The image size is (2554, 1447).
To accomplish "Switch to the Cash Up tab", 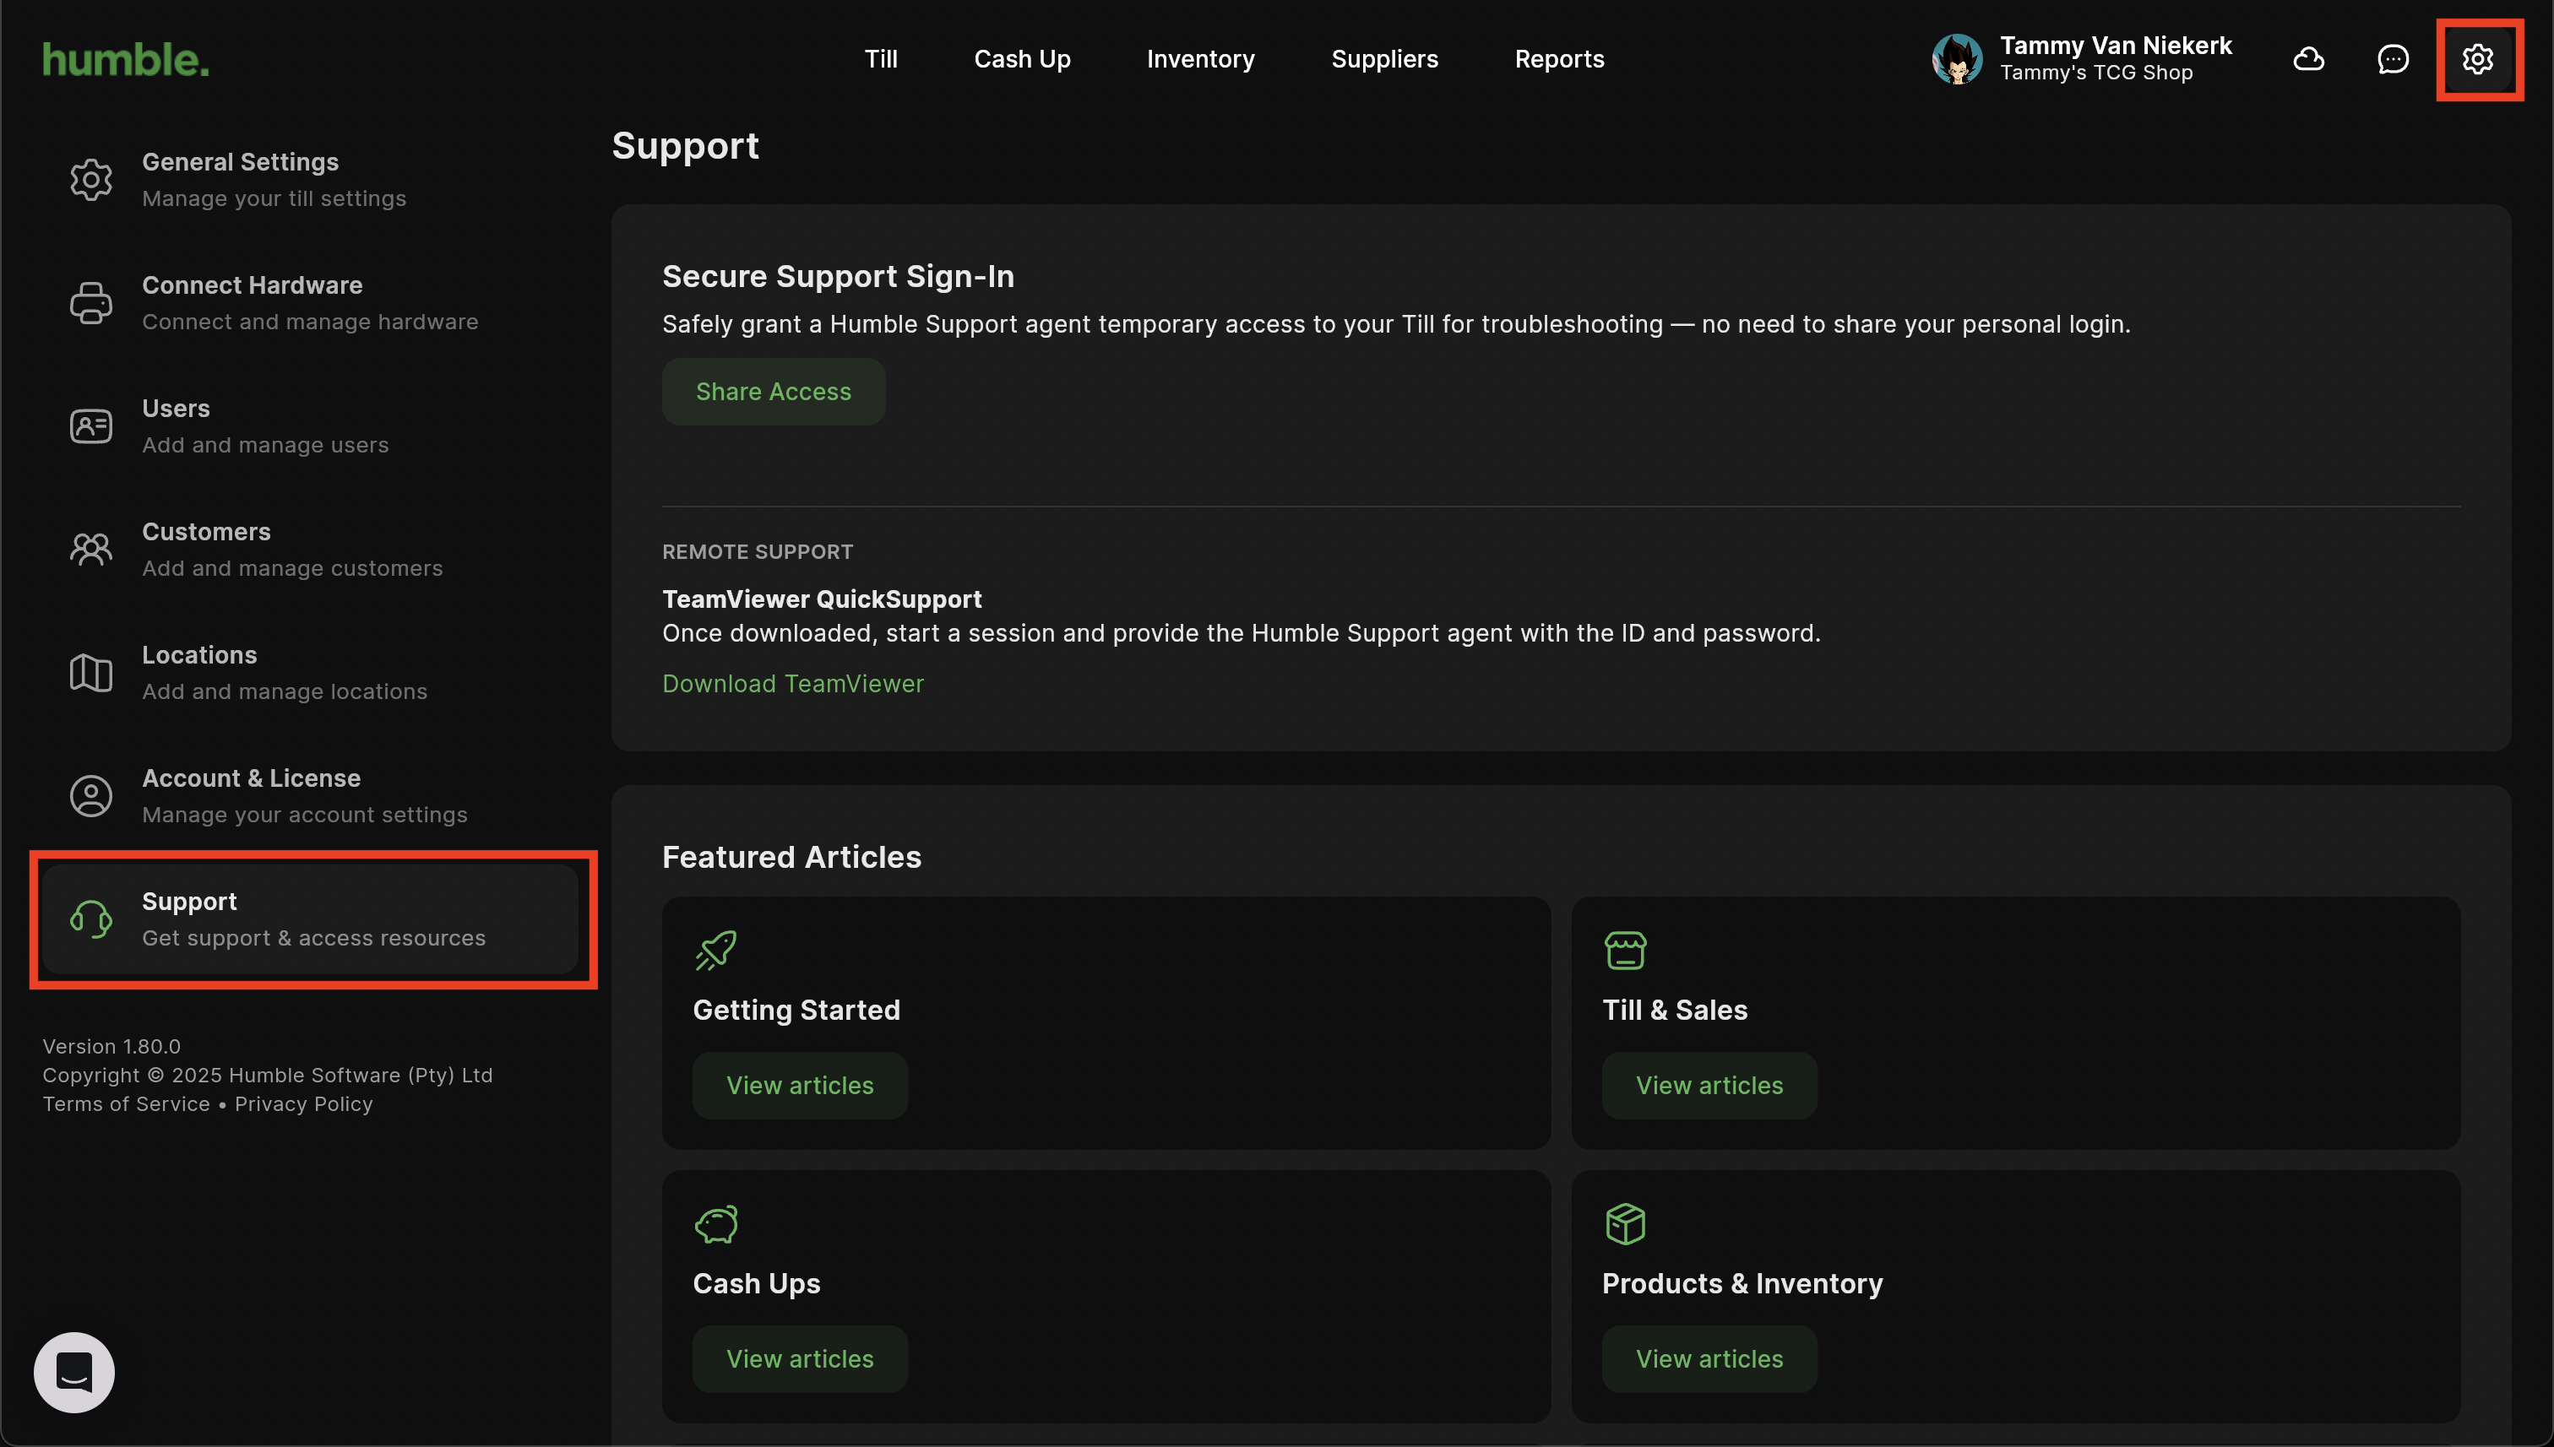I will 1022,60.
